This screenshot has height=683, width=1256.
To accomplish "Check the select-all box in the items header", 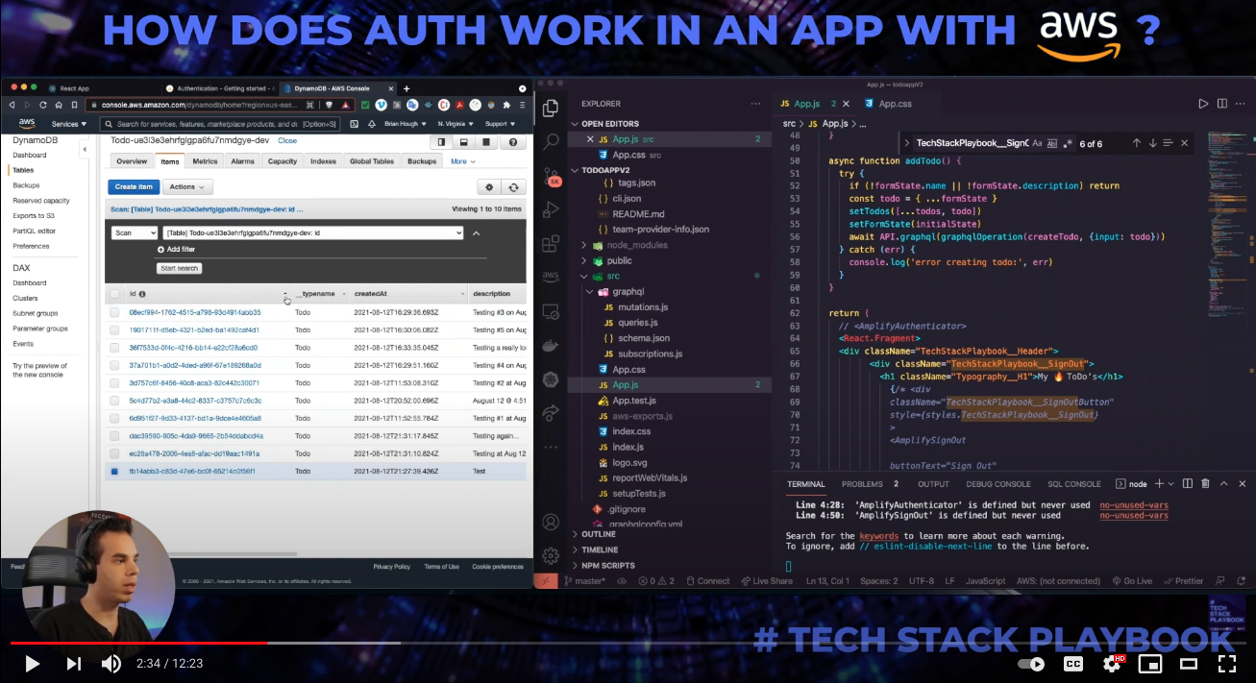I will pos(115,294).
